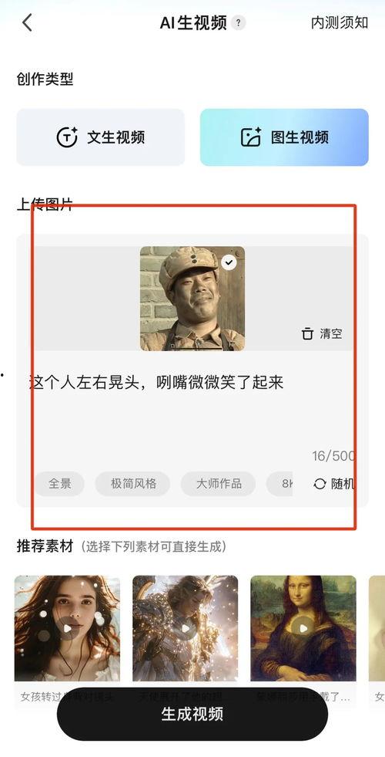Screen dimensions: 385x757
Task: Select the partially visible 8K tag
Action: coord(280,484)
